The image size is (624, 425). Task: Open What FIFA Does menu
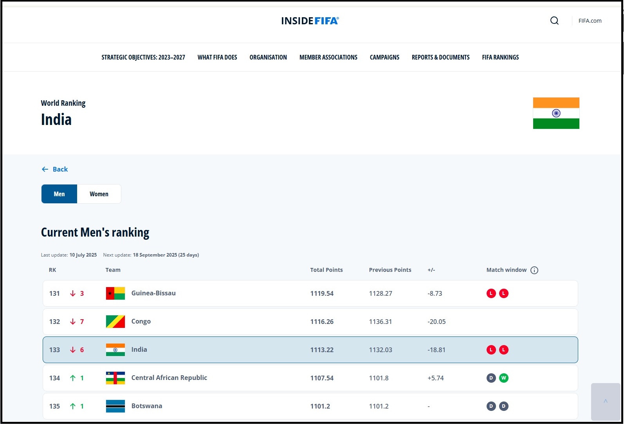tap(217, 57)
